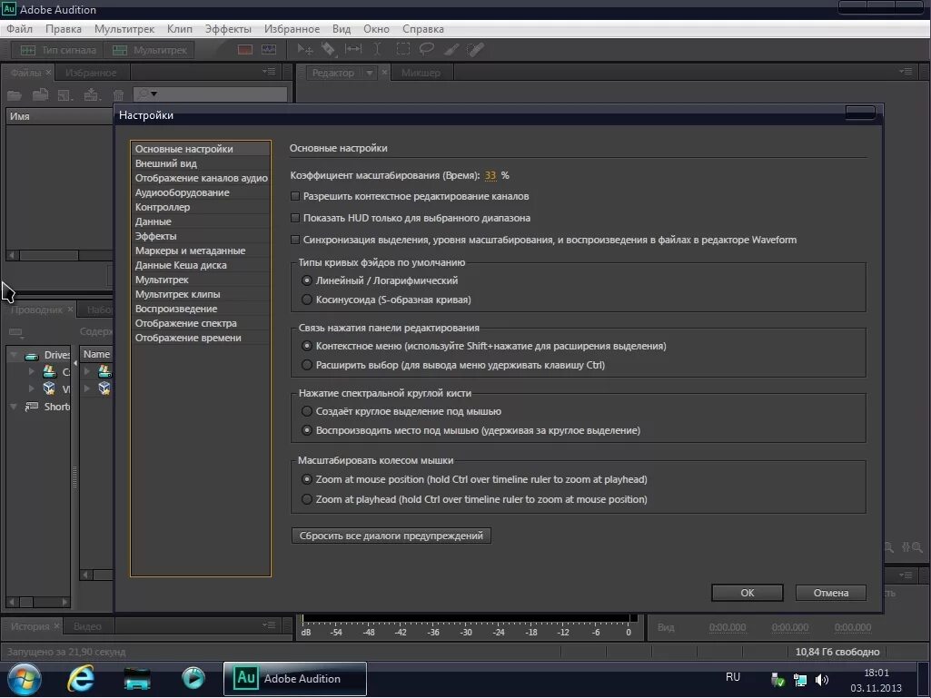Open Воспроизведение settings category
The width and height of the screenshot is (931, 698).
click(201, 309)
